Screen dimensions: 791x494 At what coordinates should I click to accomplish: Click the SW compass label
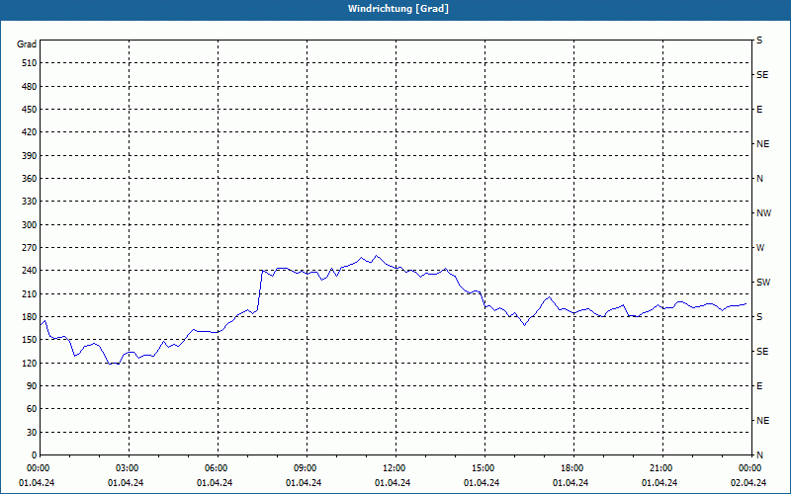(763, 283)
